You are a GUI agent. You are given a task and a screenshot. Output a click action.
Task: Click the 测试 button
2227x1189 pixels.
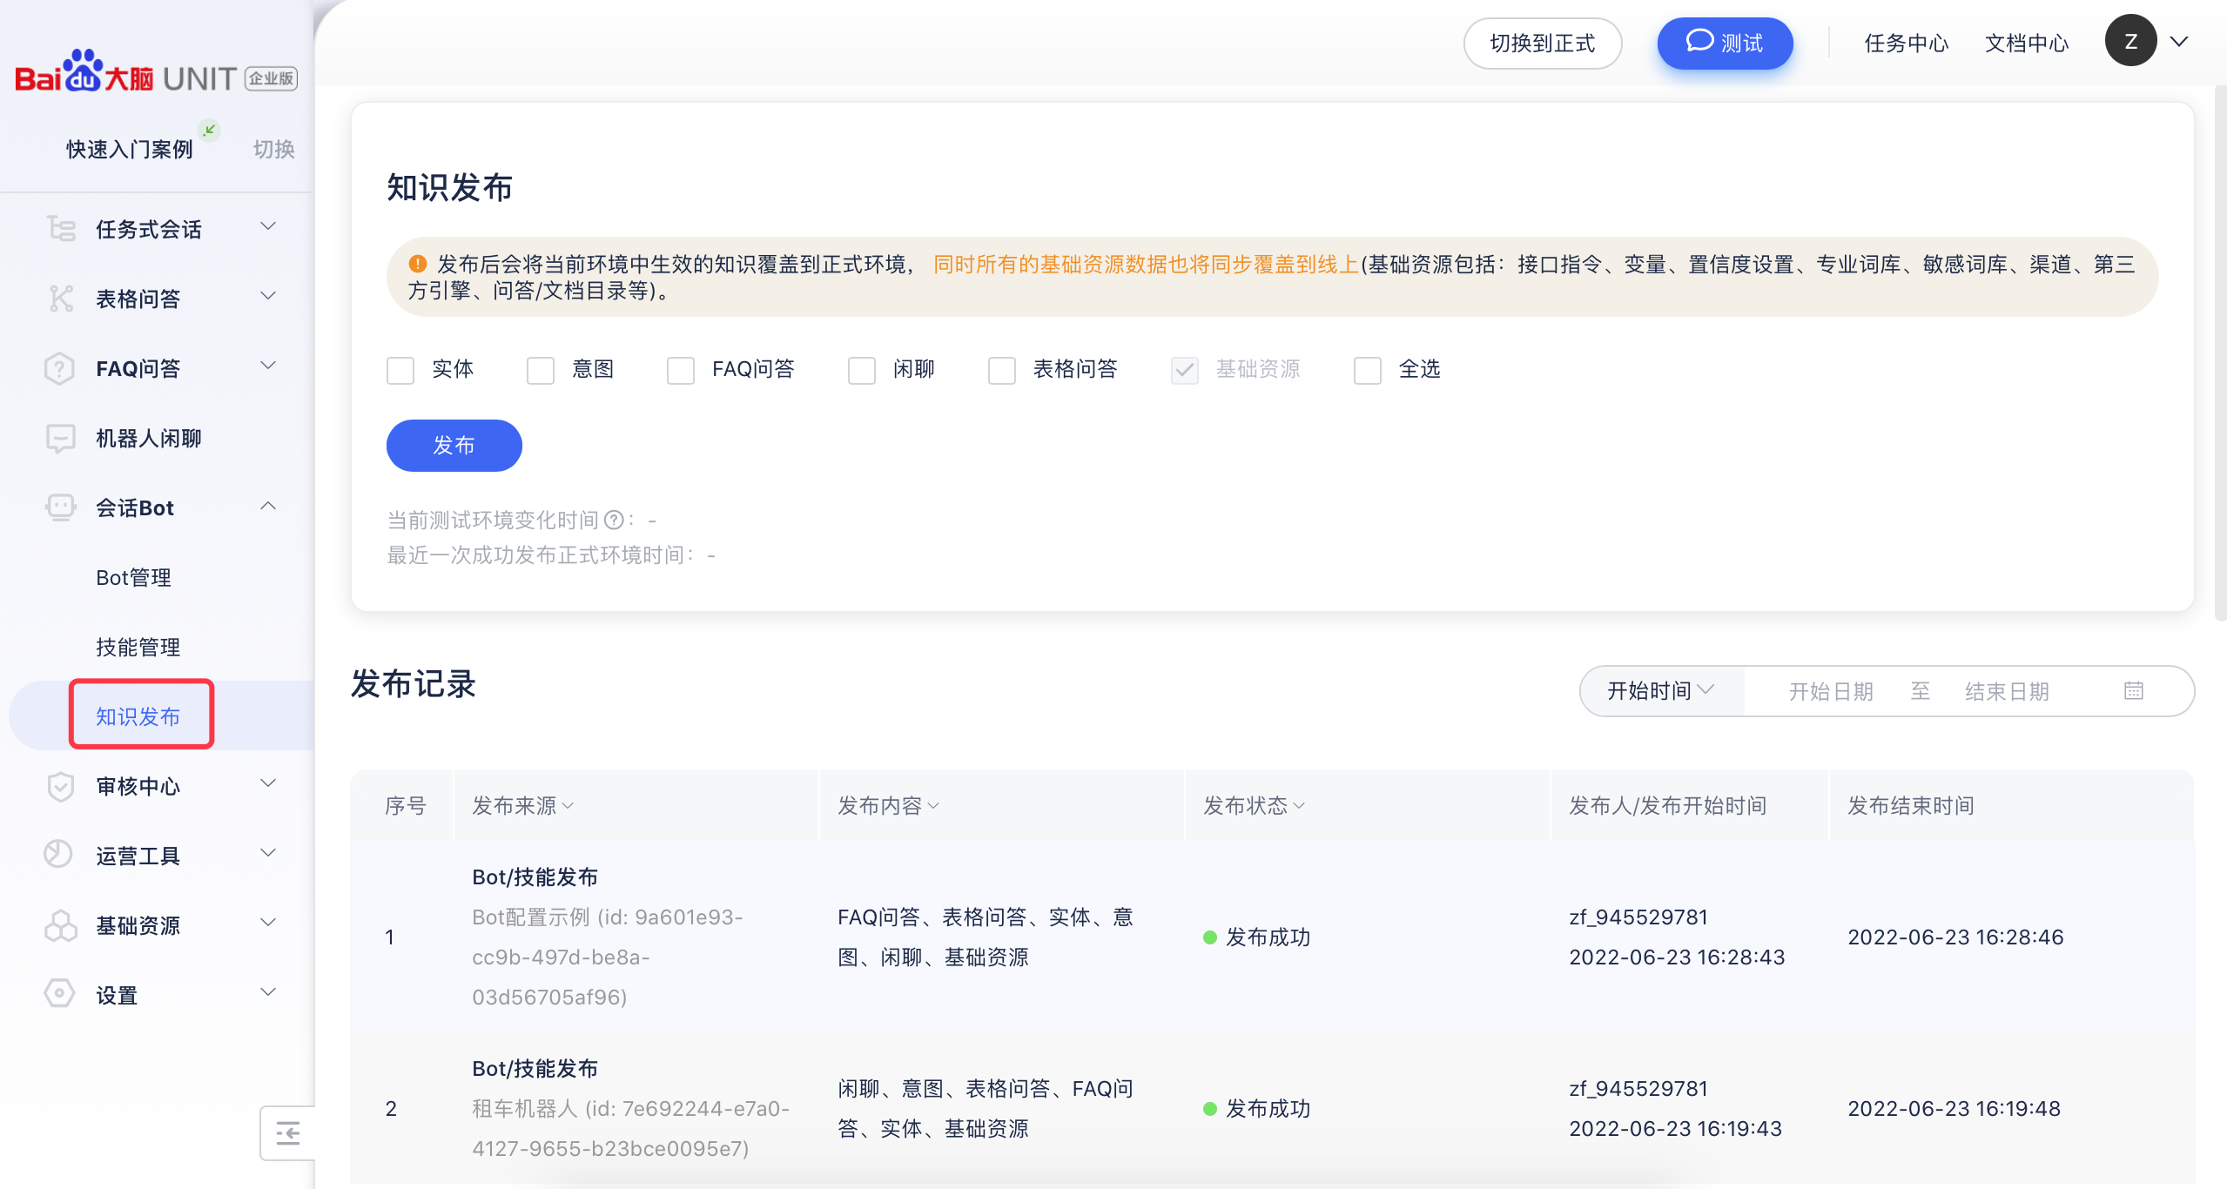[x=1725, y=44]
